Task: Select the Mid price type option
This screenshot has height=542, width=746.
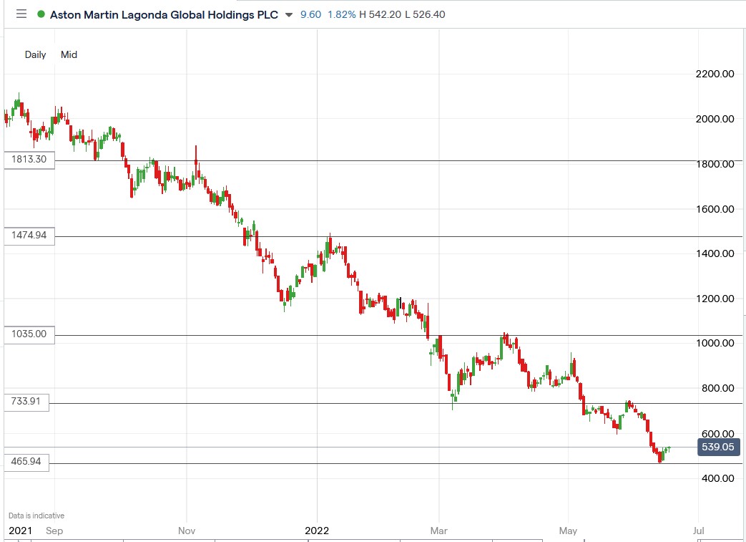Action: click(x=69, y=54)
